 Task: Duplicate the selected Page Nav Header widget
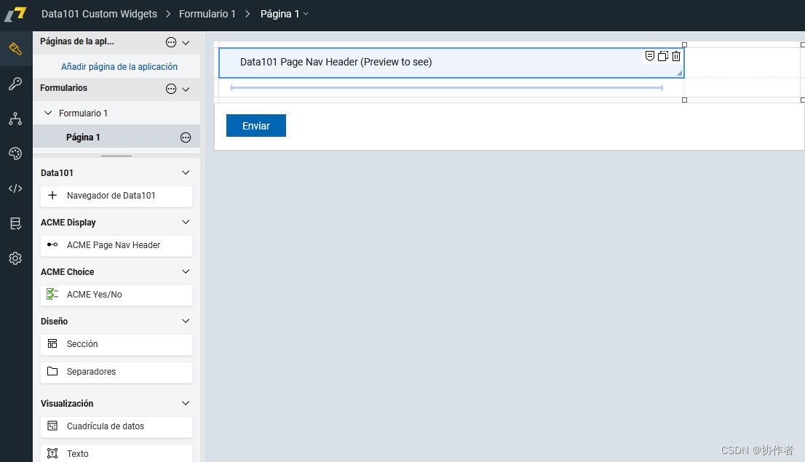point(663,56)
